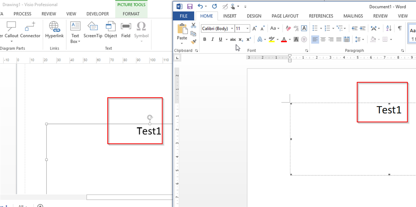The width and height of the screenshot is (416, 207).
Task: Open the Bullets list dropdown arrow
Action: click(x=321, y=28)
